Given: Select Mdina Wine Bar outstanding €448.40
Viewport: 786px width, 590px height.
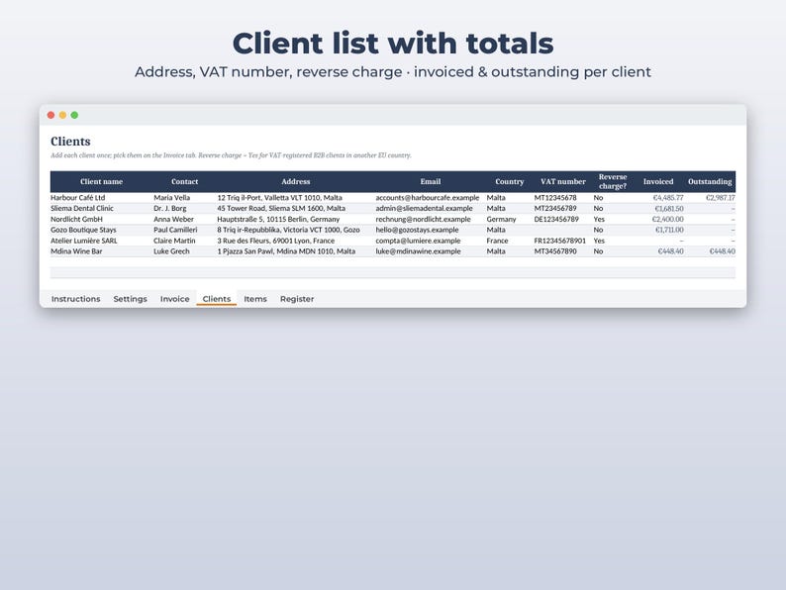Looking at the screenshot, I should pos(723,251).
